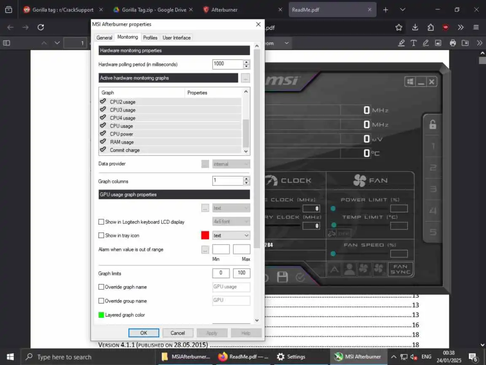This screenshot has width=486, height=365.
Task: Open the Data provider internal dropdown
Action: [231, 164]
